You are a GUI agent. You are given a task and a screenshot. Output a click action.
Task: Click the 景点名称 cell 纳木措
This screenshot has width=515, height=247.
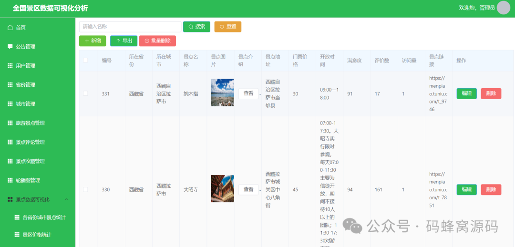tap(191, 93)
